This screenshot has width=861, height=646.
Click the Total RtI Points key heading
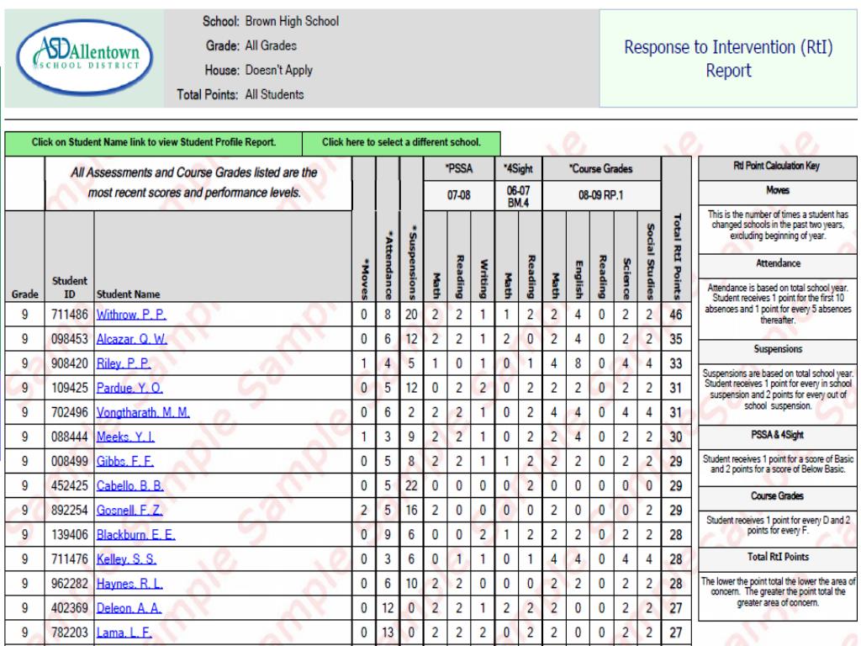pyautogui.click(x=778, y=557)
